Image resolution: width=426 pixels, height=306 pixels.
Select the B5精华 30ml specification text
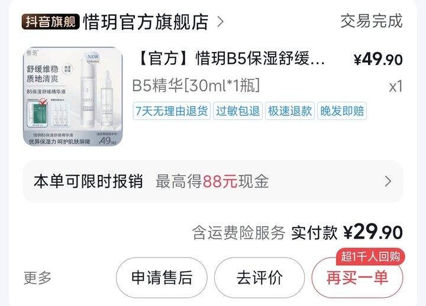(x=196, y=86)
